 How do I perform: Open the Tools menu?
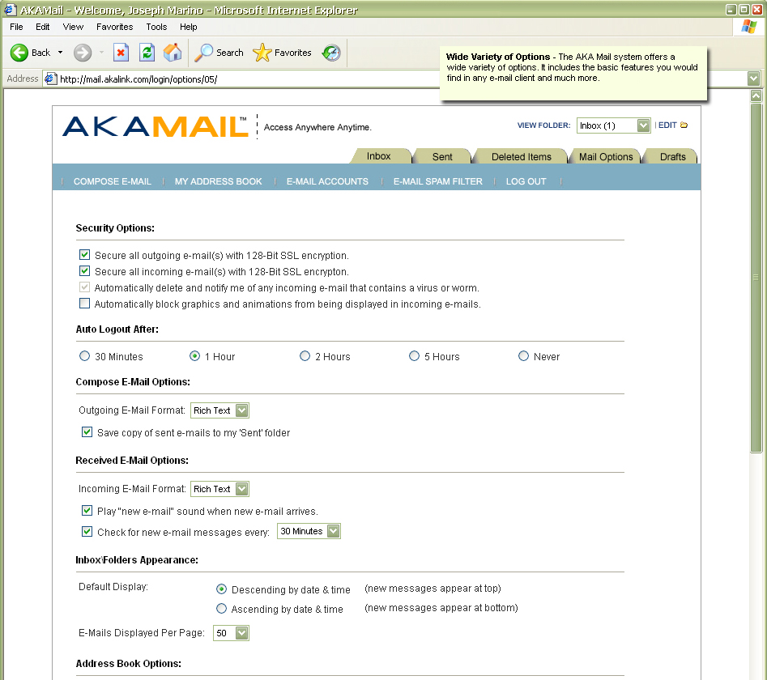[x=156, y=27]
